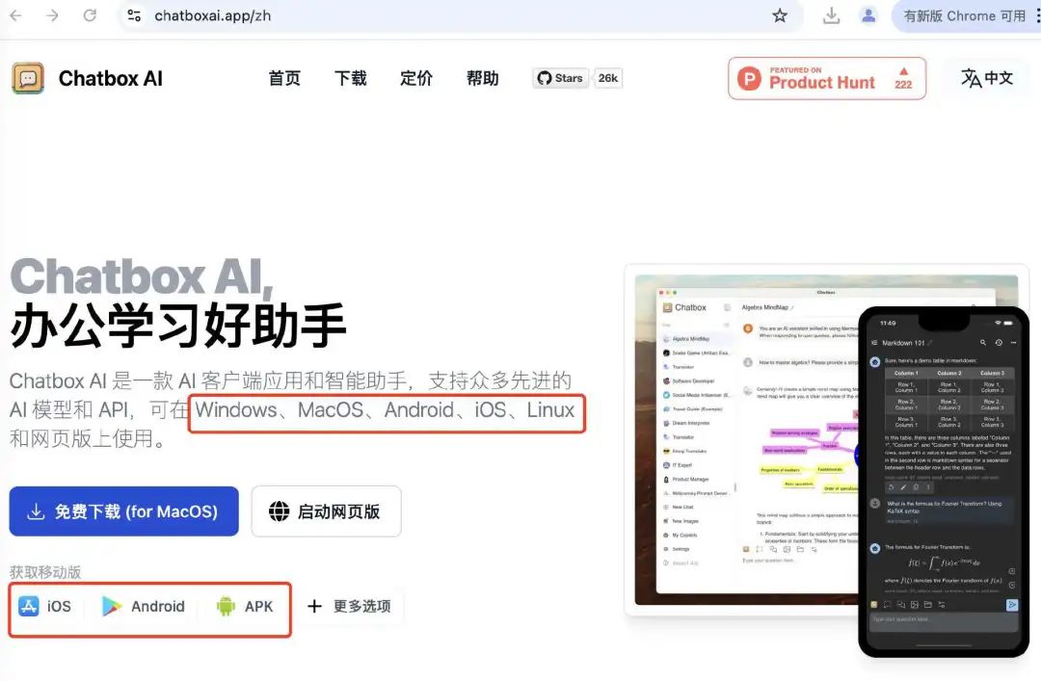Open the Chrome profile avatar
This screenshot has width=1041, height=681.
point(868,15)
